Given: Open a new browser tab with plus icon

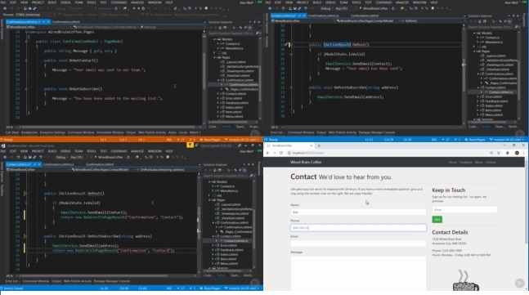Looking at the screenshot, I should tap(319, 145).
